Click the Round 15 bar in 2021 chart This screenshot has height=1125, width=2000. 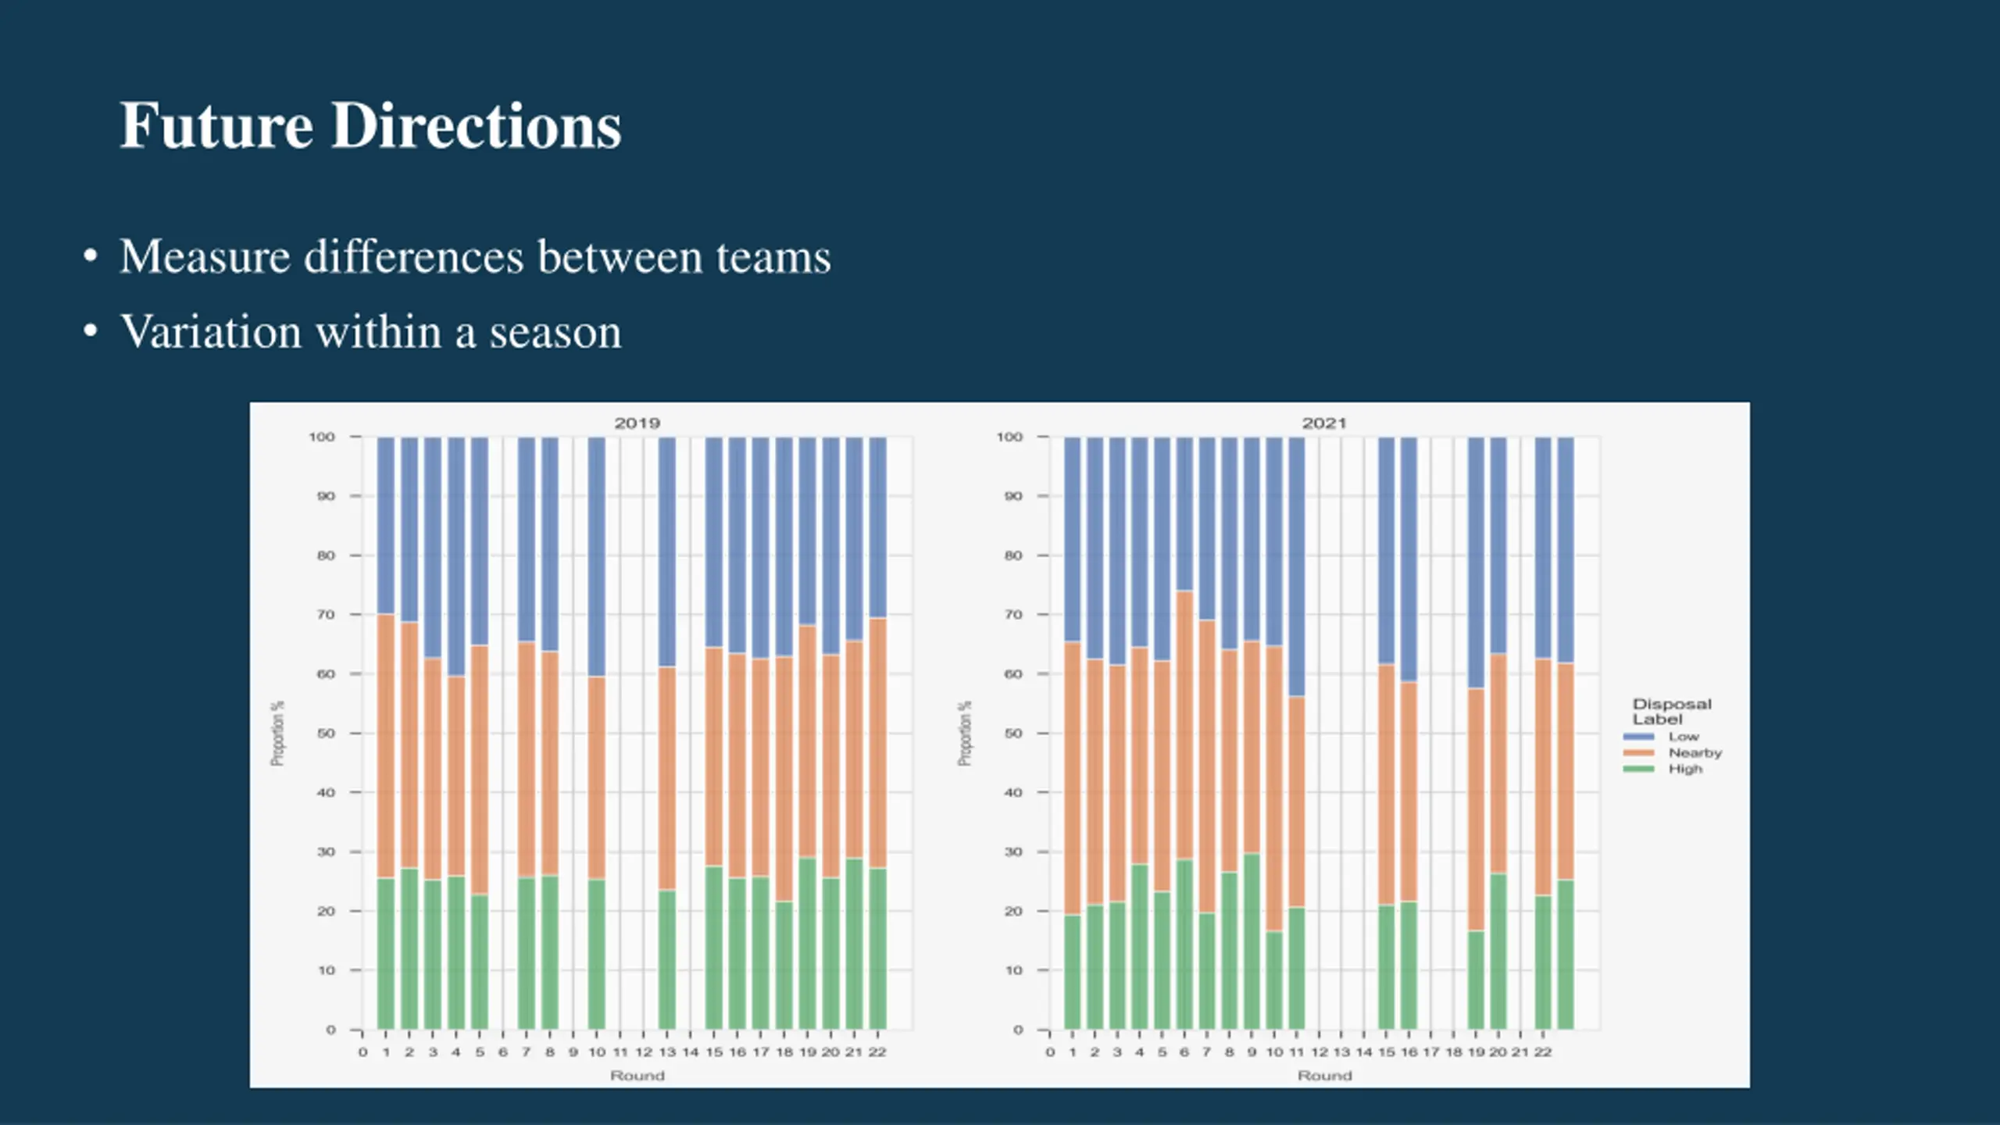1386,733
